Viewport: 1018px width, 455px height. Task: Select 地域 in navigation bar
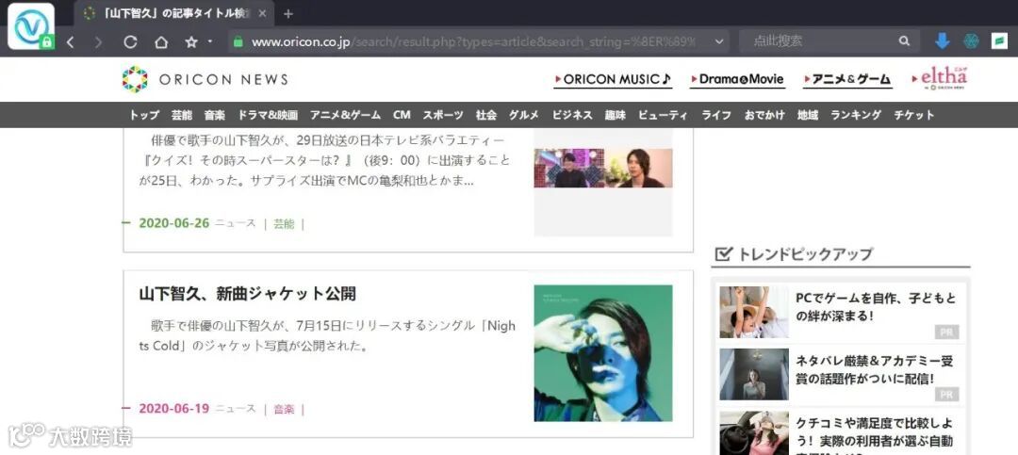point(809,115)
